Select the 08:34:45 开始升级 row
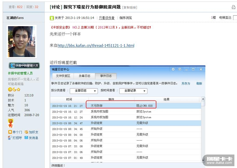Image resolution: width=237 pixels, height=168 pixels. (x=126, y=129)
